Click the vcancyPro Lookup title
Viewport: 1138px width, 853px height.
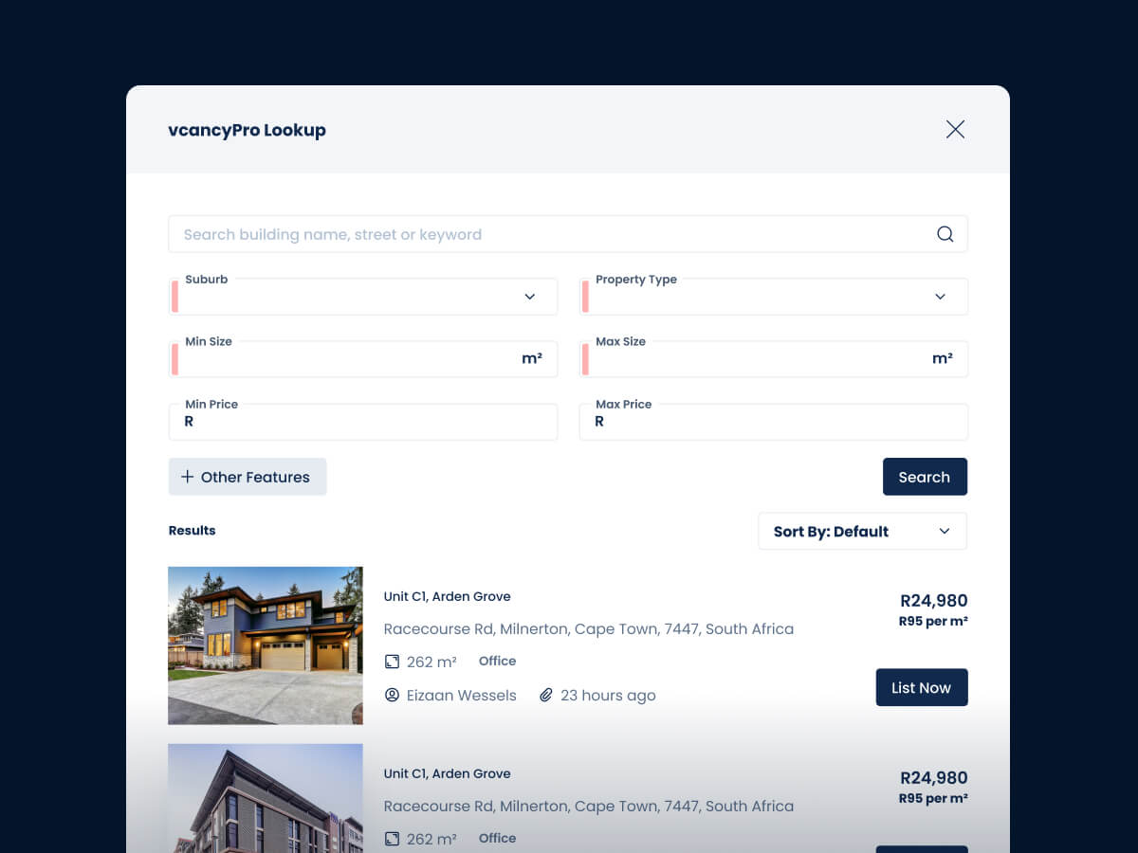pyautogui.click(x=247, y=131)
